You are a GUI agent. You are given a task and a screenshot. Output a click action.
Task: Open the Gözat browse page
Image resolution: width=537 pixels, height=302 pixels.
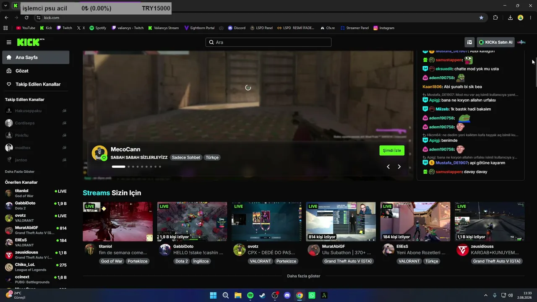tap(36, 71)
